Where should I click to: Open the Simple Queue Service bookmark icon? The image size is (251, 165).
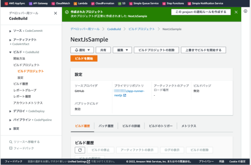131,4
